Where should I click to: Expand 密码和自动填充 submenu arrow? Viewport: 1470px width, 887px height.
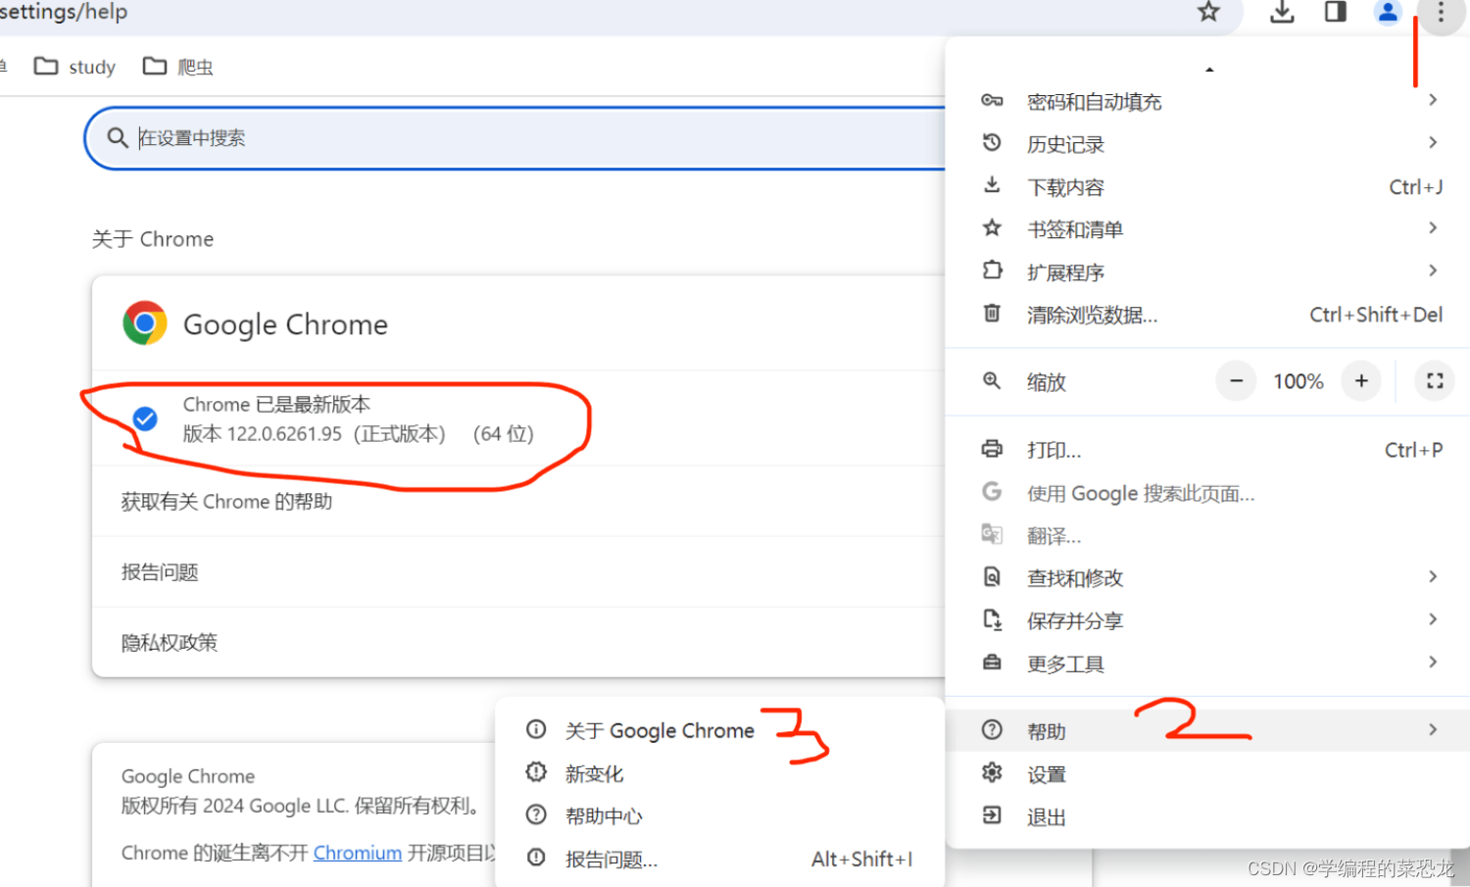1433,100
